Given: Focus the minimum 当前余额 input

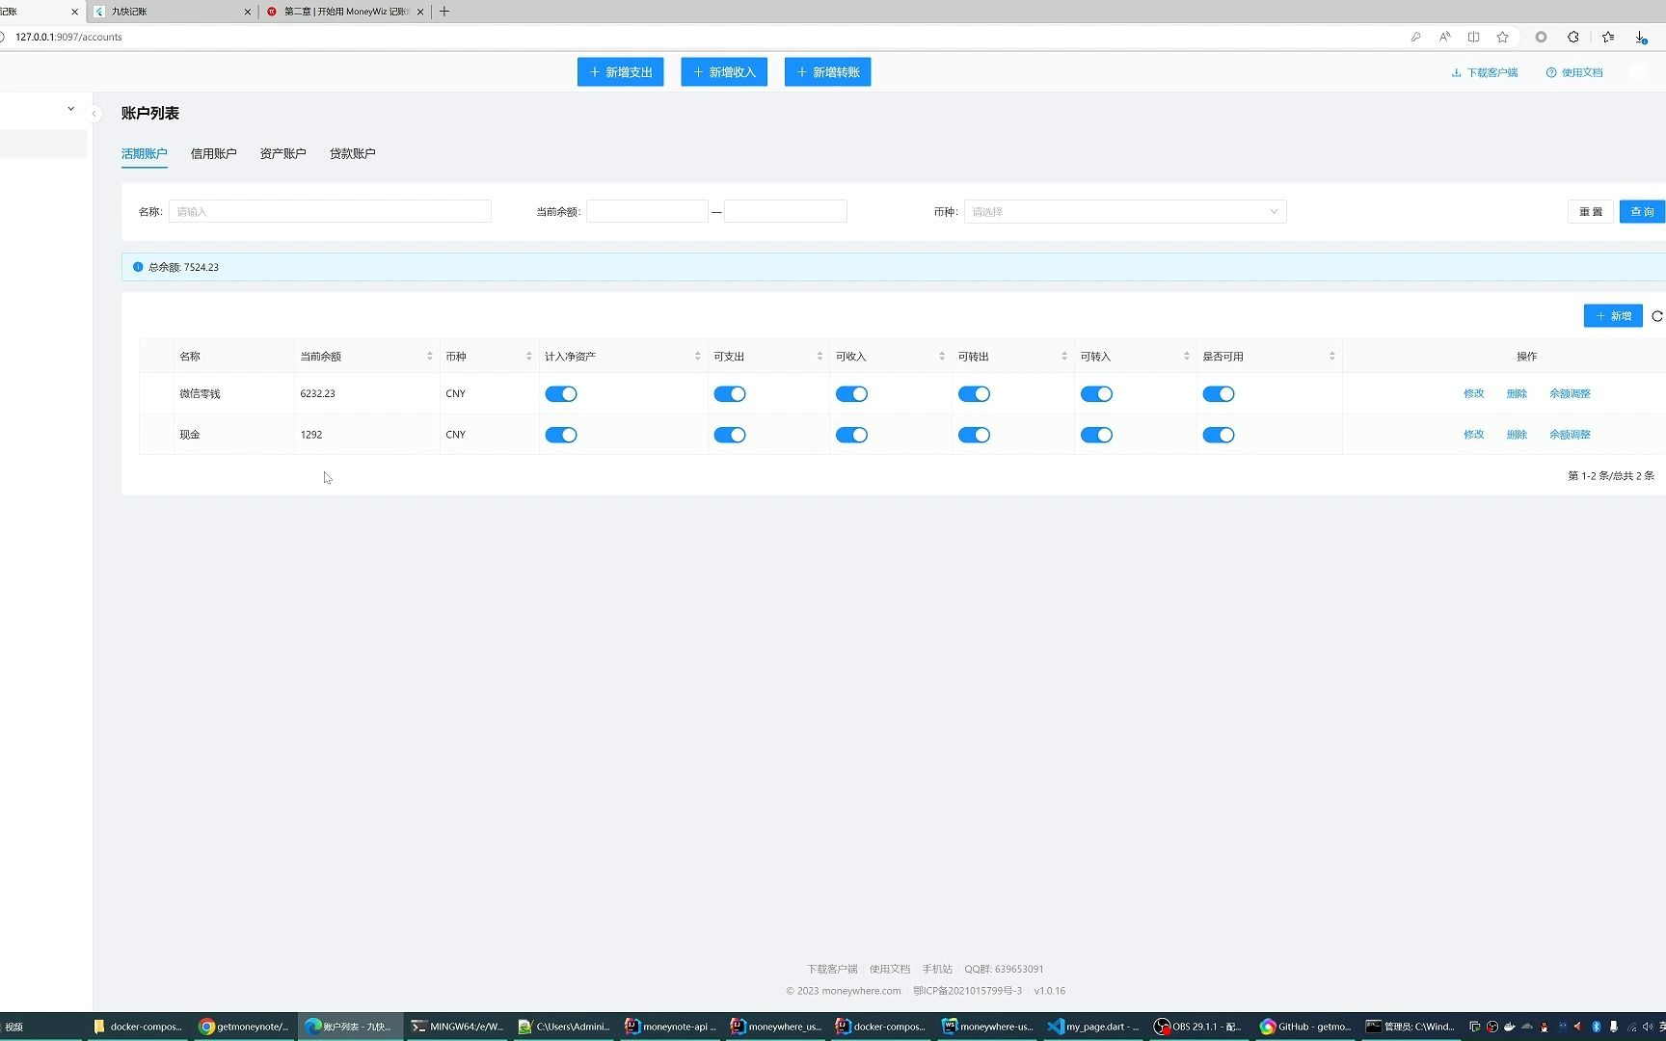Looking at the screenshot, I should pyautogui.click(x=647, y=212).
